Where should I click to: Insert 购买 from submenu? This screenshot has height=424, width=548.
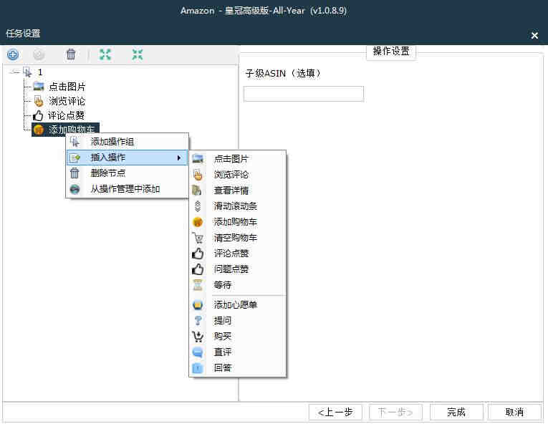(238, 337)
